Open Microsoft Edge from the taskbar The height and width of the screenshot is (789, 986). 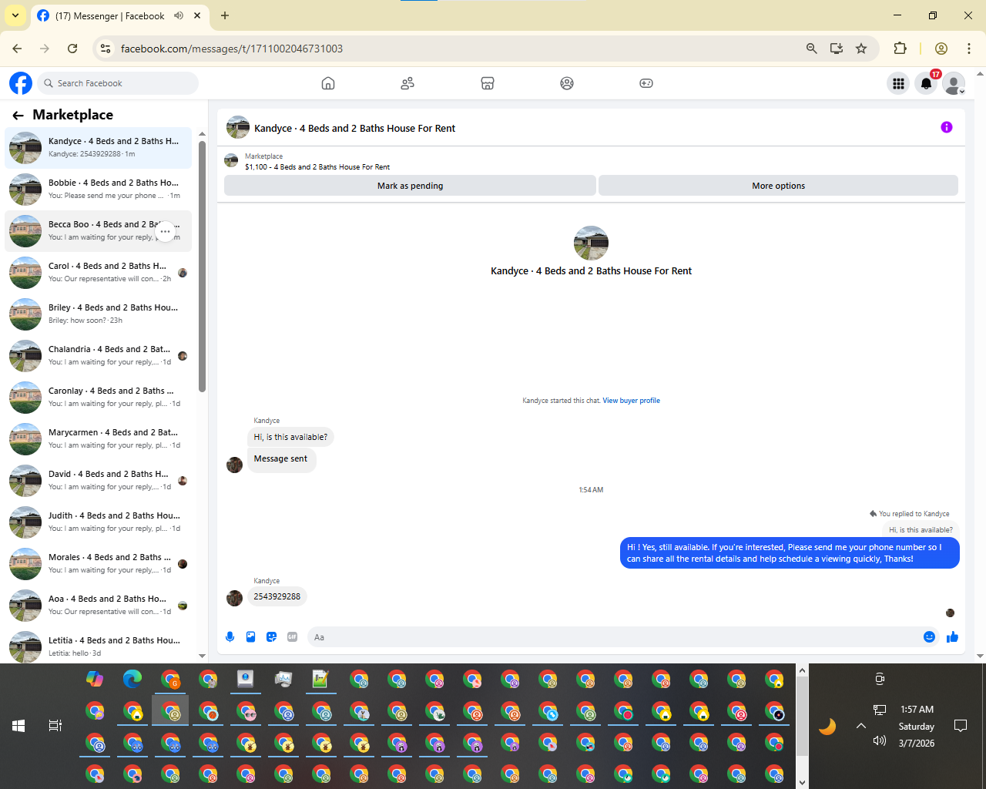pos(132,679)
